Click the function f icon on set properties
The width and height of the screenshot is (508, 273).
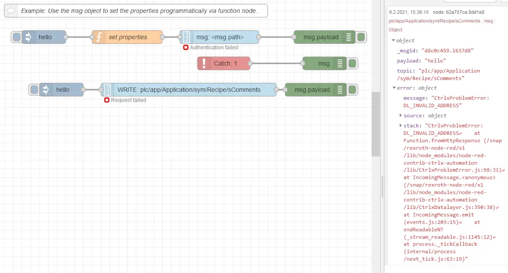99,37
